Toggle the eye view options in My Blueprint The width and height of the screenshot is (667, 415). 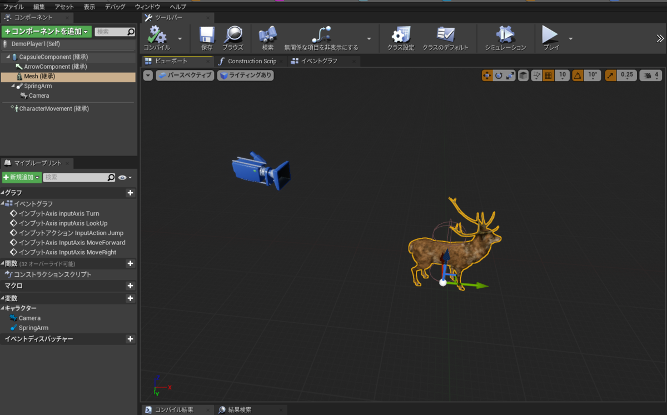pyautogui.click(x=125, y=178)
